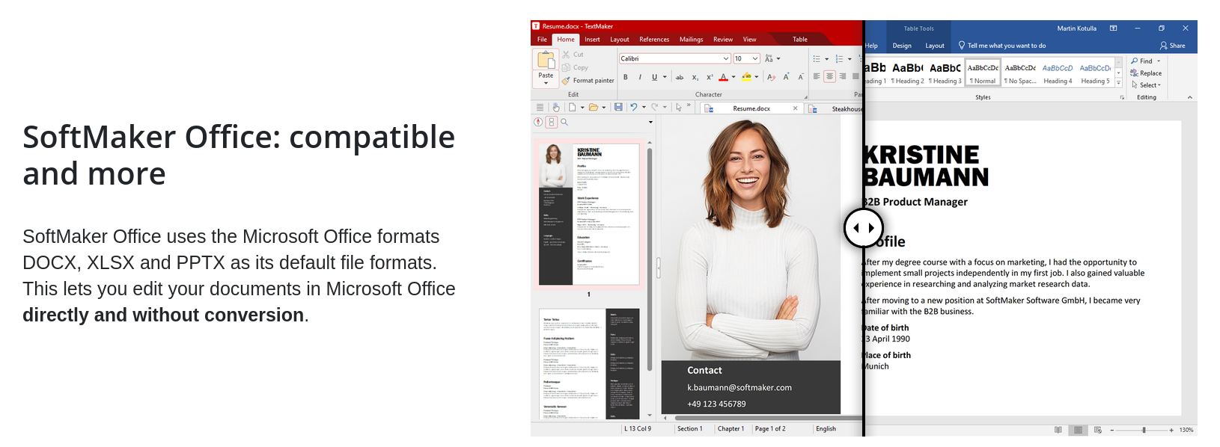This screenshot has width=1220, height=447.
Task: Set font color with the red A
Action: click(x=723, y=77)
